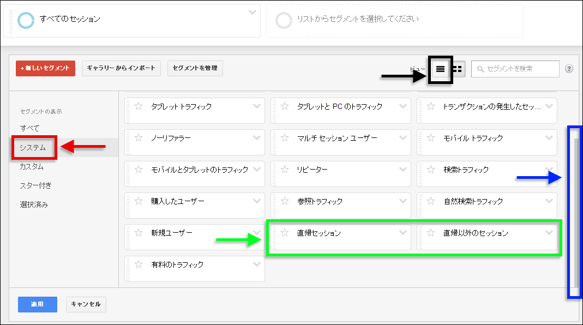Open dropdown arrow on ノーリファラー card
Screen dimensions: 583x325
256,137
